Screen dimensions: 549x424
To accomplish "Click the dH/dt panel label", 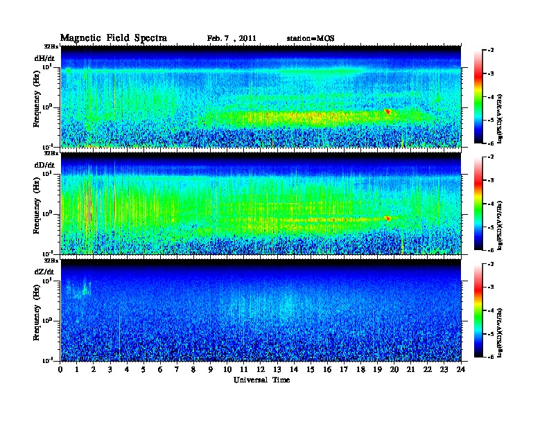I will click(44, 58).
